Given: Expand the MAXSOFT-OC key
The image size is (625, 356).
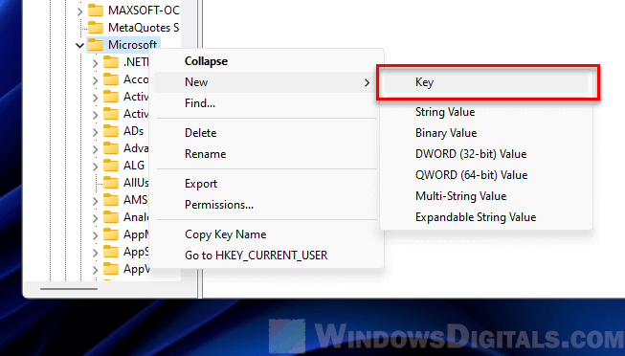Looking at the screenshot, I should coord(79,11).
